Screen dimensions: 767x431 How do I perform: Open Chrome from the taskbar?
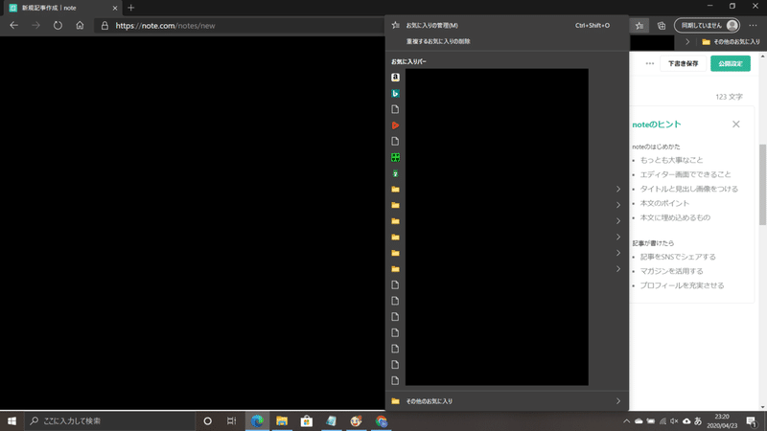click(x=381, y=420)
